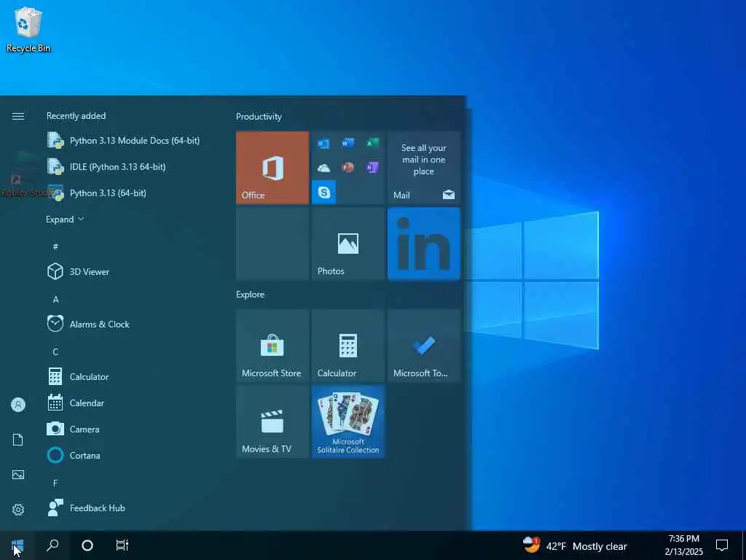Select the F letter group header
This screenshot has width=746, height=560.
[x=55, y=483]
